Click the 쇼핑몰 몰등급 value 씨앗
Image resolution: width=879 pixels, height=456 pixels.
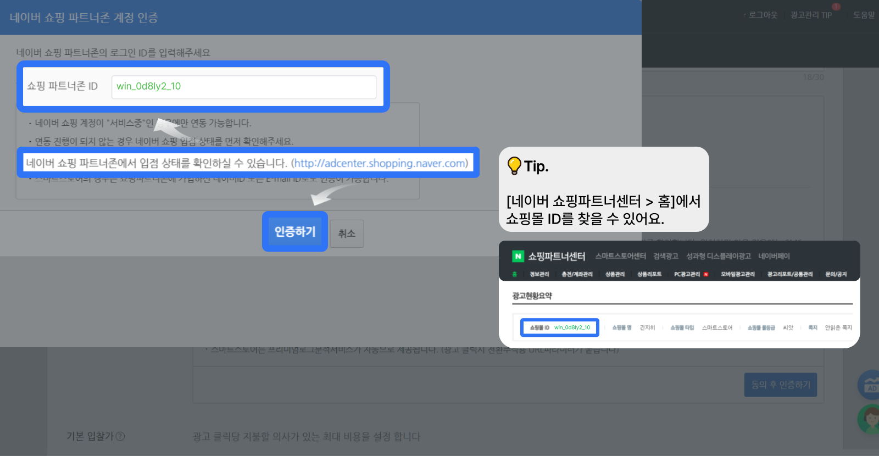788,327
